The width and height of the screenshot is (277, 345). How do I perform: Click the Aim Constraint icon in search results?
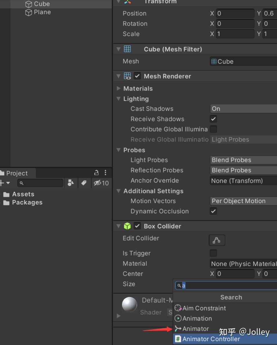(x=178, y=308)
